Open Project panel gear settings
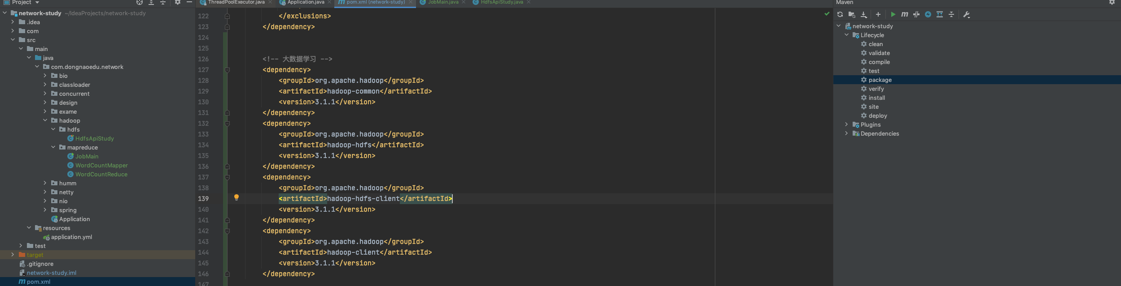Image resolution: width=1121 pixels, height=286 pixels. [178, 2]
